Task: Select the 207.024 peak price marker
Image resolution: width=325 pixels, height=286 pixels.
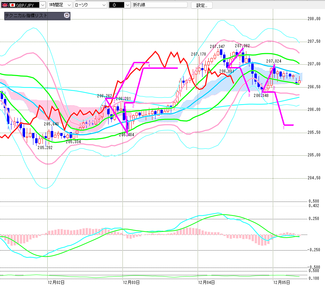Action: 274,61
